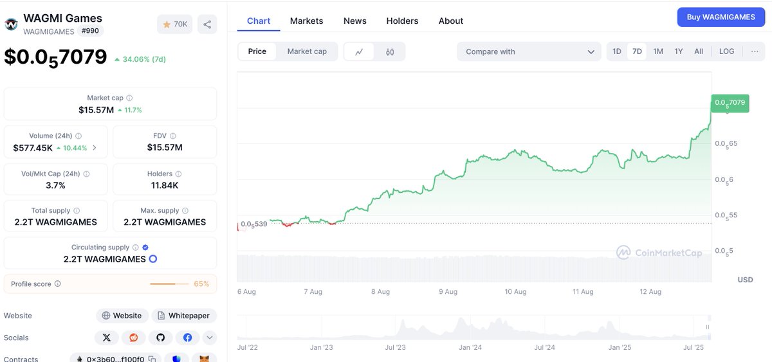Copy the 0x3b60...f100f0 contract address
Screen dimensions: 772x362
click(152, 359)
